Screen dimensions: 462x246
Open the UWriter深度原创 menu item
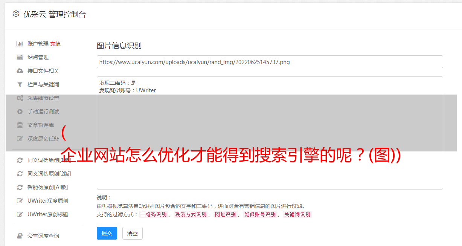point(48,201)
